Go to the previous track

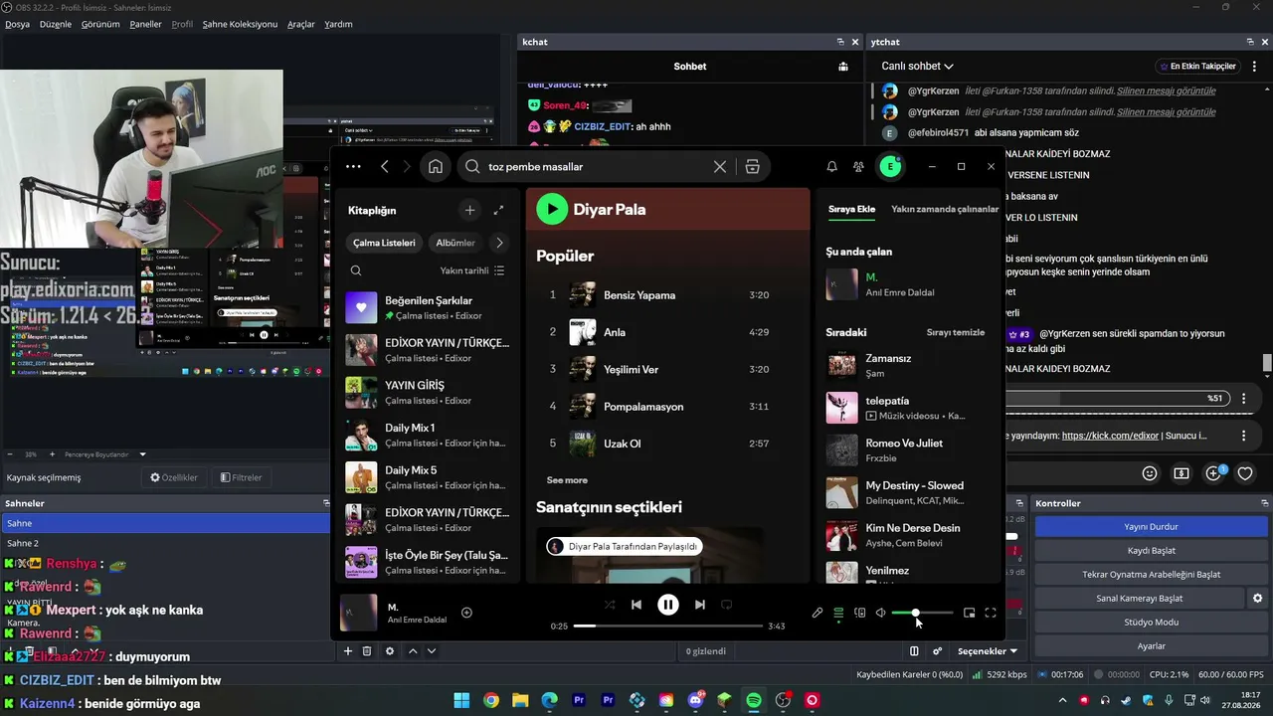click(x=636, y=605)
